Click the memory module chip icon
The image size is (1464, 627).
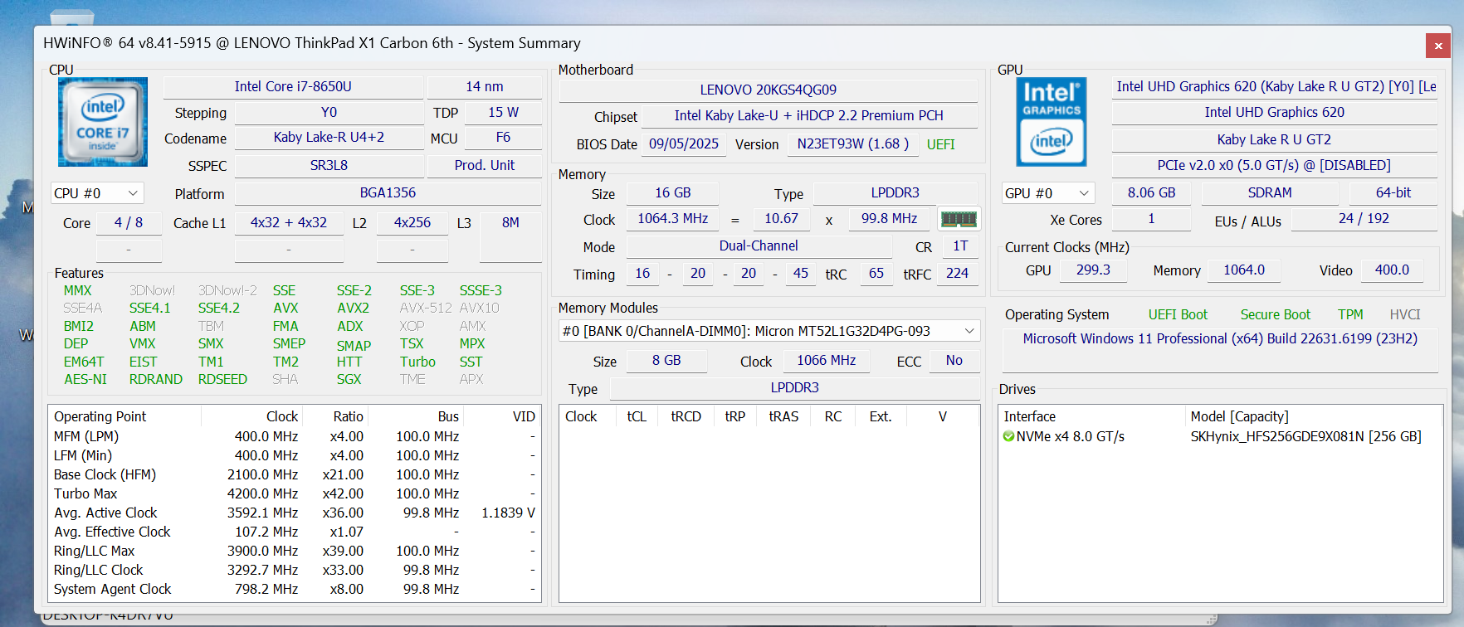coord(959,219)
